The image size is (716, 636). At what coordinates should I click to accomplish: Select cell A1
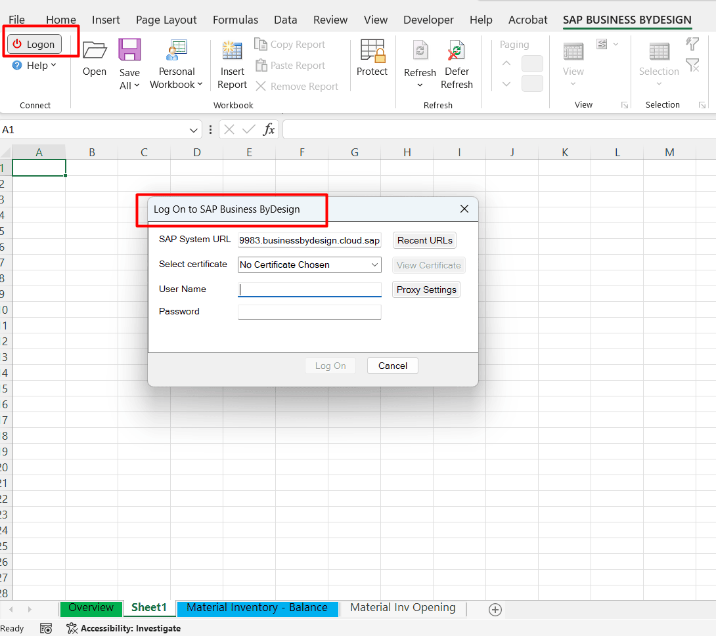(x=39, y=168)
